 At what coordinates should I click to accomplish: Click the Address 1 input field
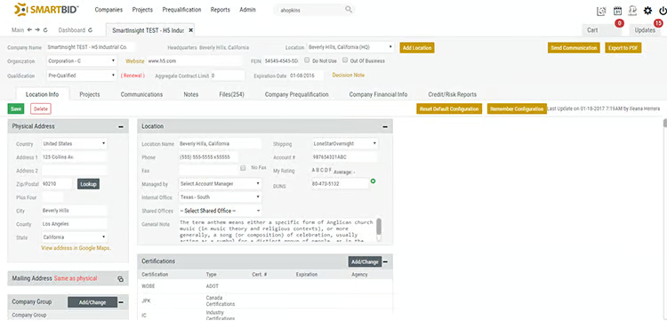(x=75, y=157)
